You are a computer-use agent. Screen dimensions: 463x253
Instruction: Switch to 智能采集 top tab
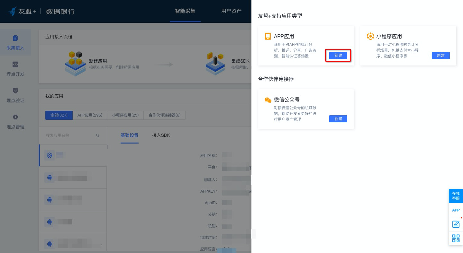point(185,11)
